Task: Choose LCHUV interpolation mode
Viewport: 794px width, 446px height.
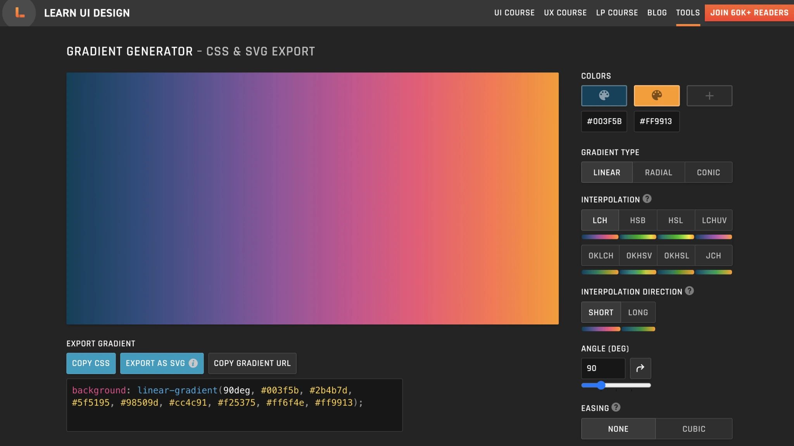Action: (714, 220)
